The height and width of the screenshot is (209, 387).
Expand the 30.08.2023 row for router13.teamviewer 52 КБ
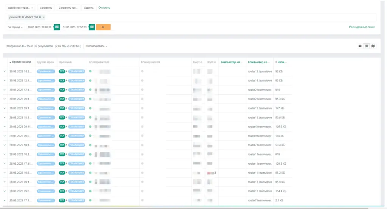pos(5,71)
